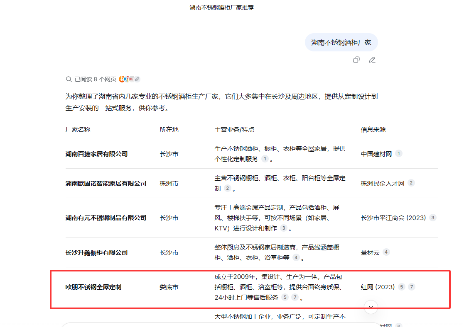Screen dimensions: 464x327
Task: Open the source site favicons after 已阅读 8 个网页
Action: click(x=129, y=79)
